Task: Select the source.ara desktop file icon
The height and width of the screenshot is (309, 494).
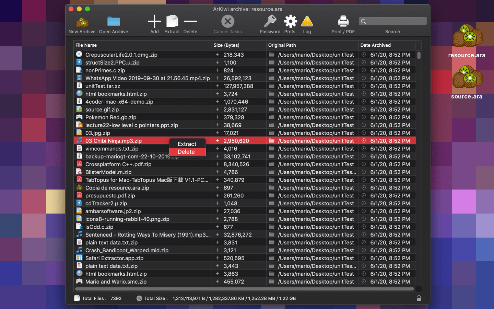Action: pyautogui.click(x=467, y=78)
